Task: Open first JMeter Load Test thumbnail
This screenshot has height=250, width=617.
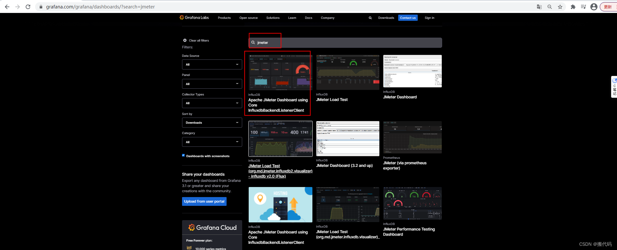Action: click(348, 72)
